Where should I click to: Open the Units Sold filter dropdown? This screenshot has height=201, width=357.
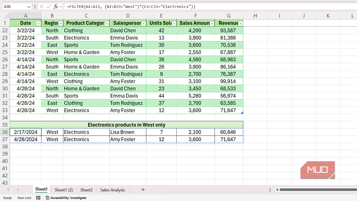[174, 24]
